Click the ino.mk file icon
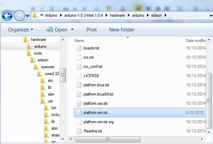Viewport: 213px width, 144px height. coord(79,57)
